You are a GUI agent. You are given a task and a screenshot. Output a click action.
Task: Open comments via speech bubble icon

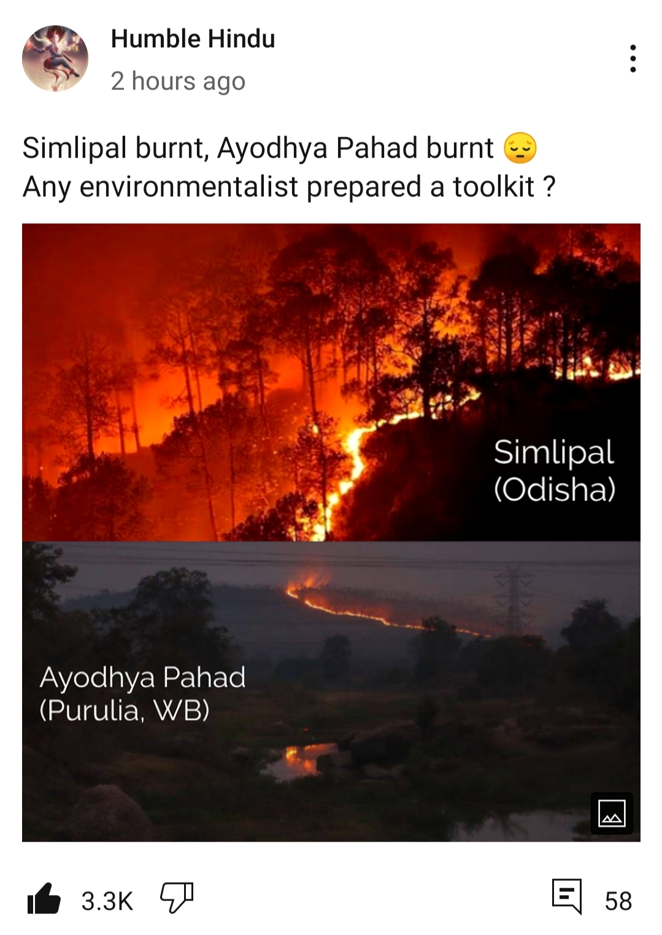click(566, 896)
